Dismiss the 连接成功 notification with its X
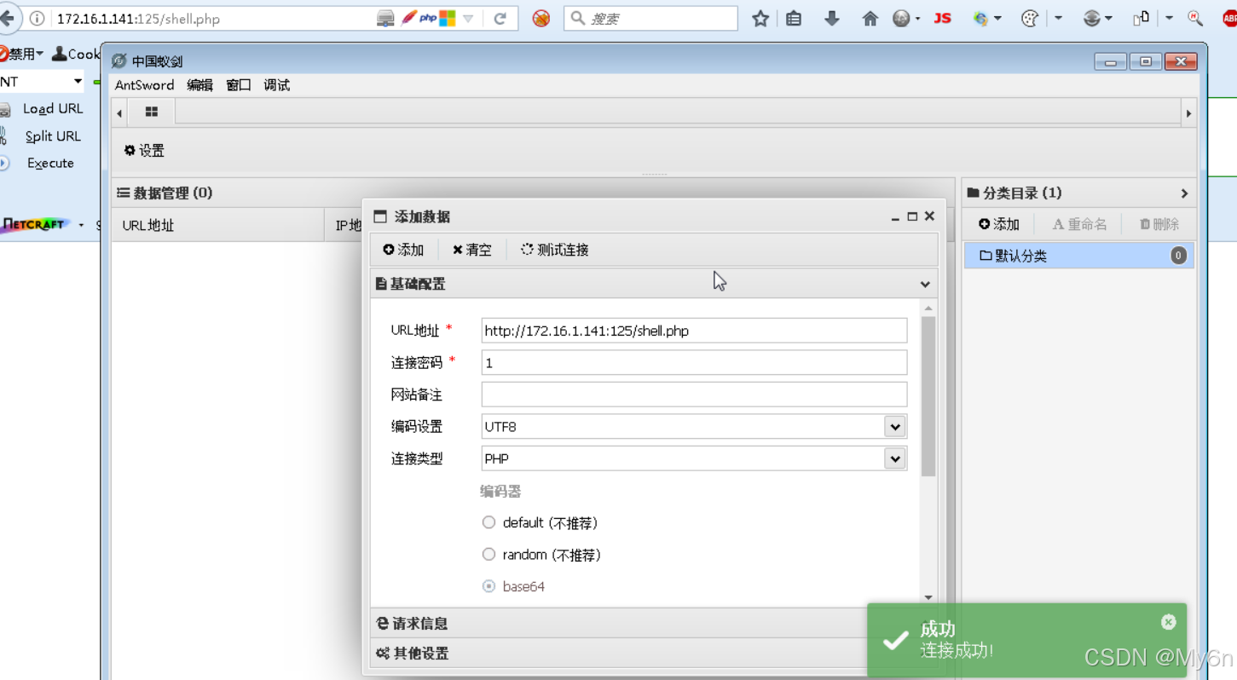The height and width of the screenshot is (680, 1237). point(1168,623)
